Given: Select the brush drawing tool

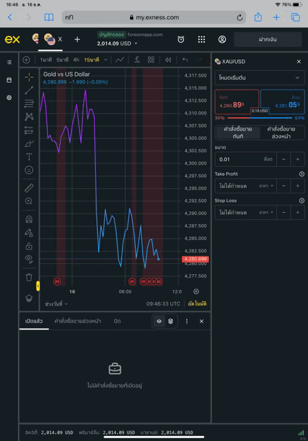Looking at the screenshot, I should [x=29, y=143].
